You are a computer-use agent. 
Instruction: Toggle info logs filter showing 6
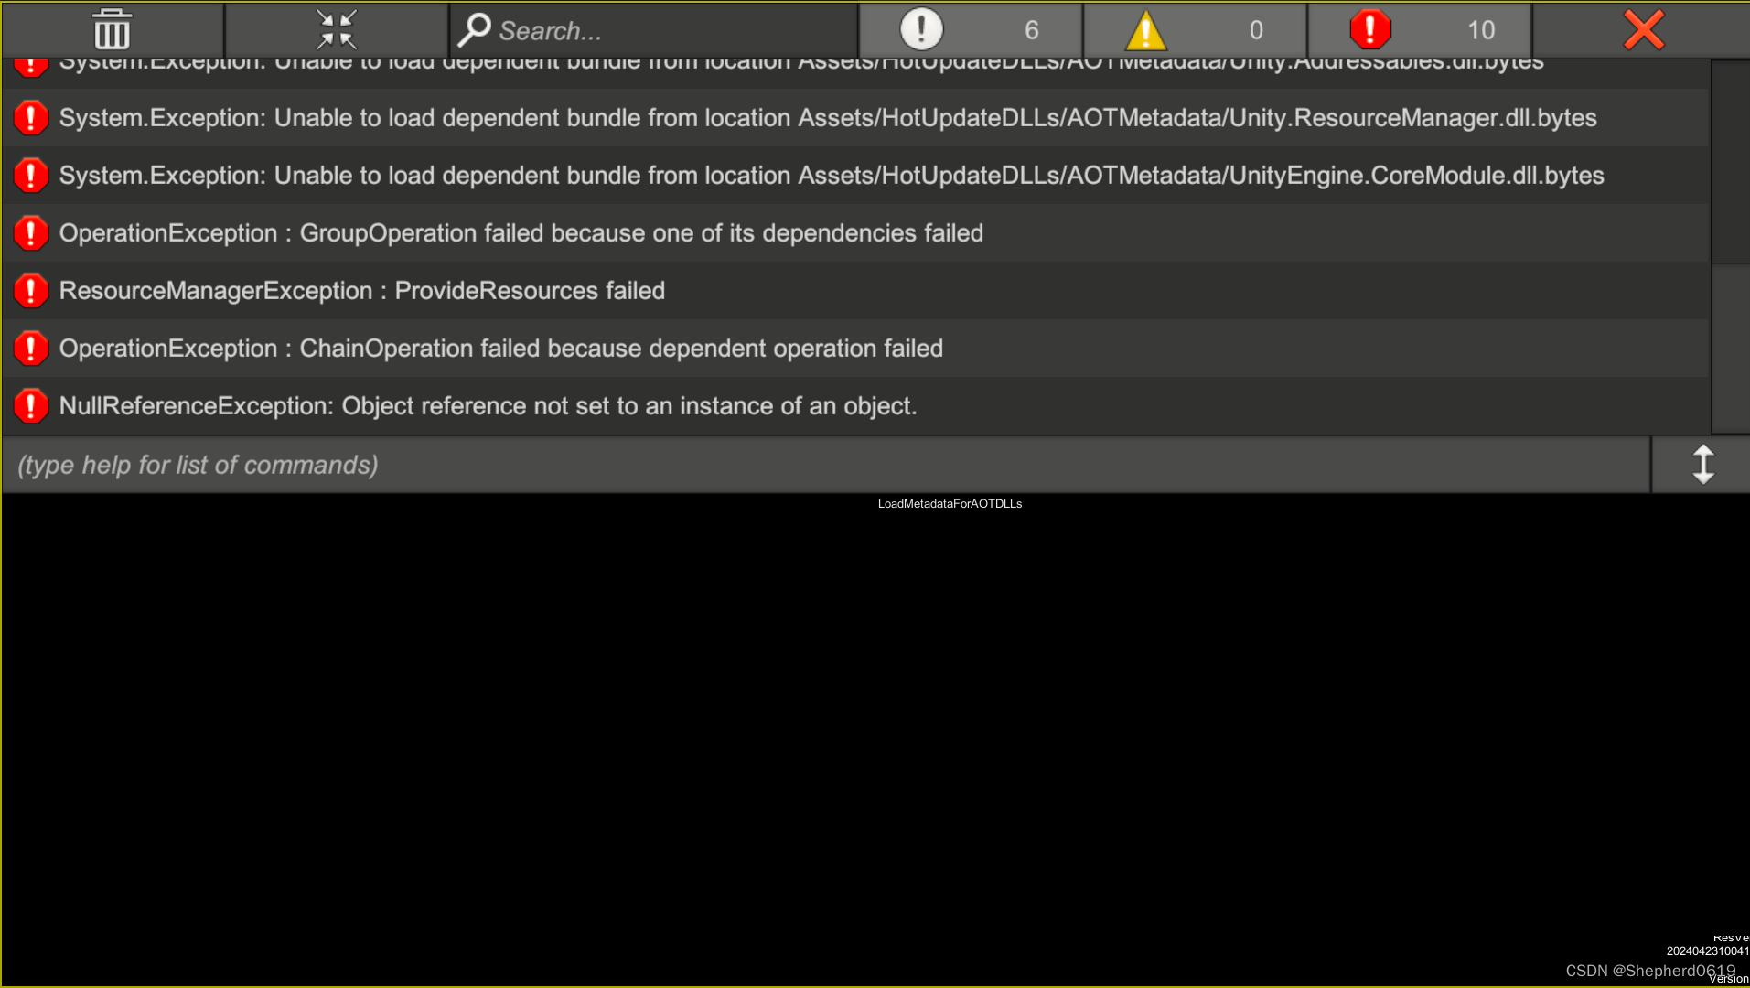click(971, 30)
